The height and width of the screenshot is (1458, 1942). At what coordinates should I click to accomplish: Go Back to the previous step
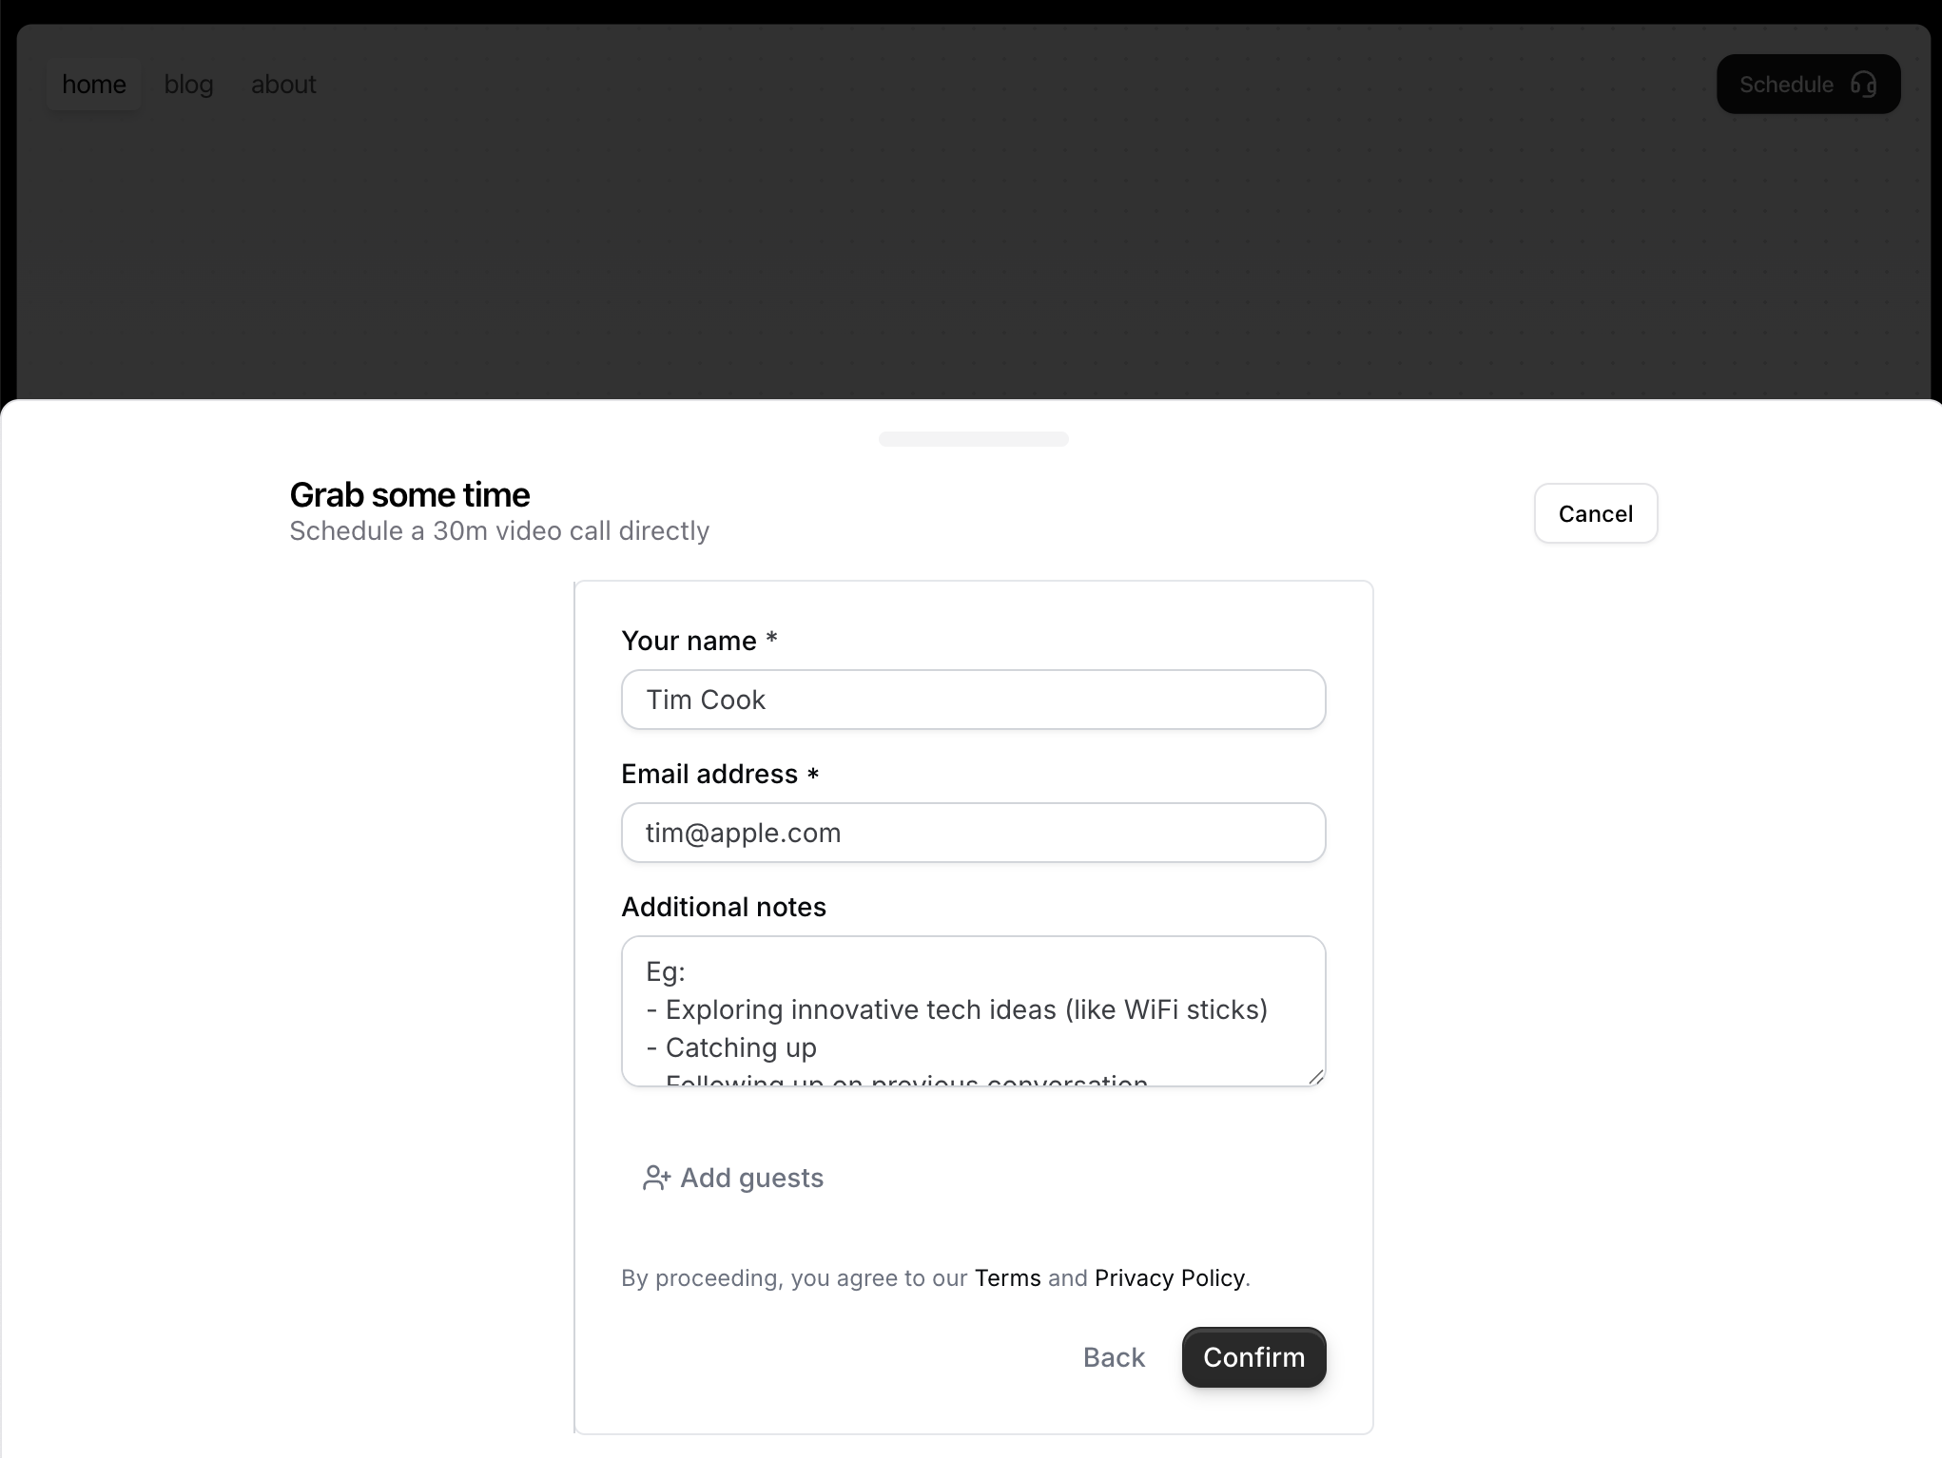pyautogui.click(x=1114, y=1357)
